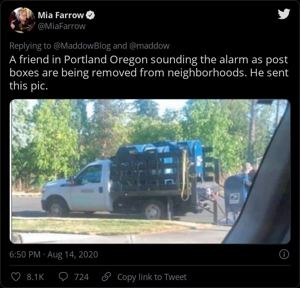Open the @MiaFarrow handle link
The width and height of the screenshot is (300, 288).
click(x=61, y=26)
